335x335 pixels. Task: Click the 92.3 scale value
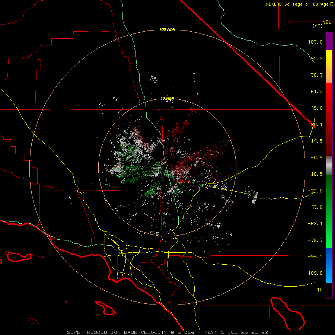(317, 58)
